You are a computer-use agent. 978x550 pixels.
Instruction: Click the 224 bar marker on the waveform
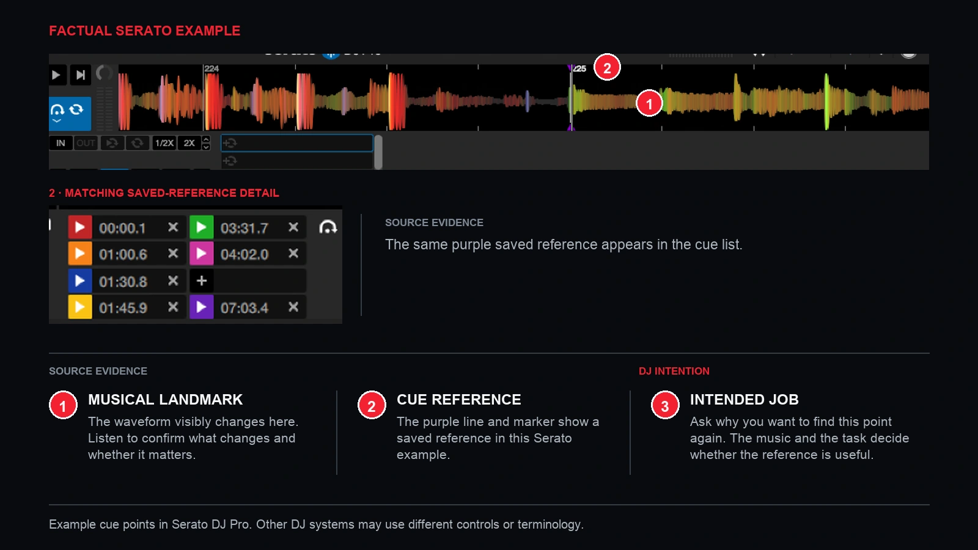211,68
